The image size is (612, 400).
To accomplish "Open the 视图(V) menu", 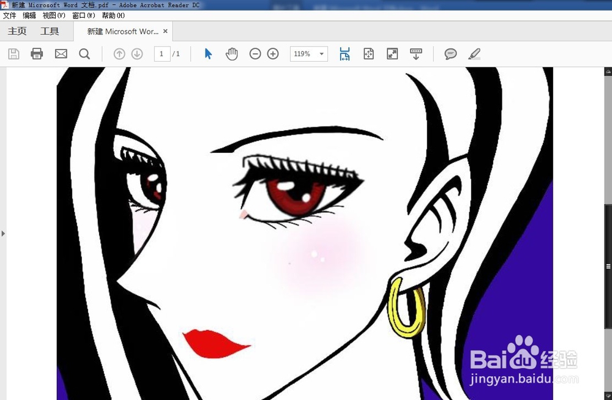I will [x=54, y=16].
